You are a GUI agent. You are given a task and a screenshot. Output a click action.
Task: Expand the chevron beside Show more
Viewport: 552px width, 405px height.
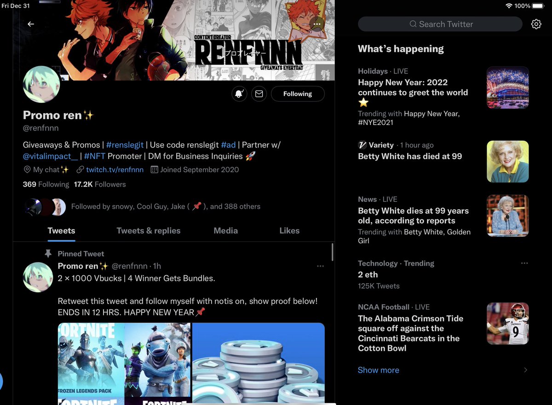point(525,370)
